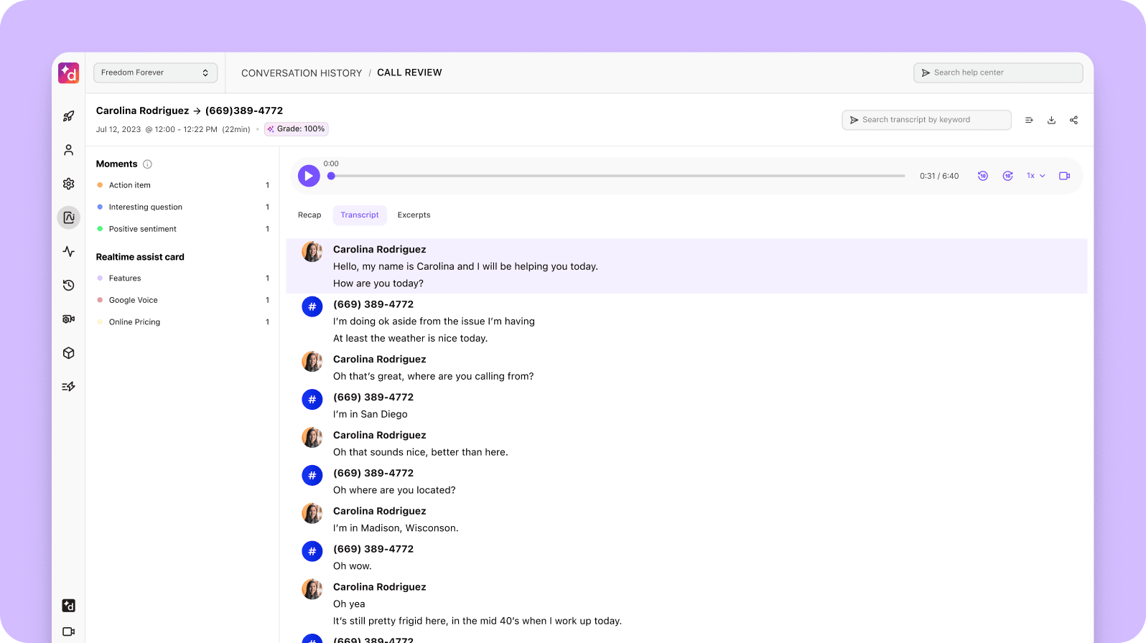
Task: Open the rocket launch sidebar icon
Action: [68, 116]
